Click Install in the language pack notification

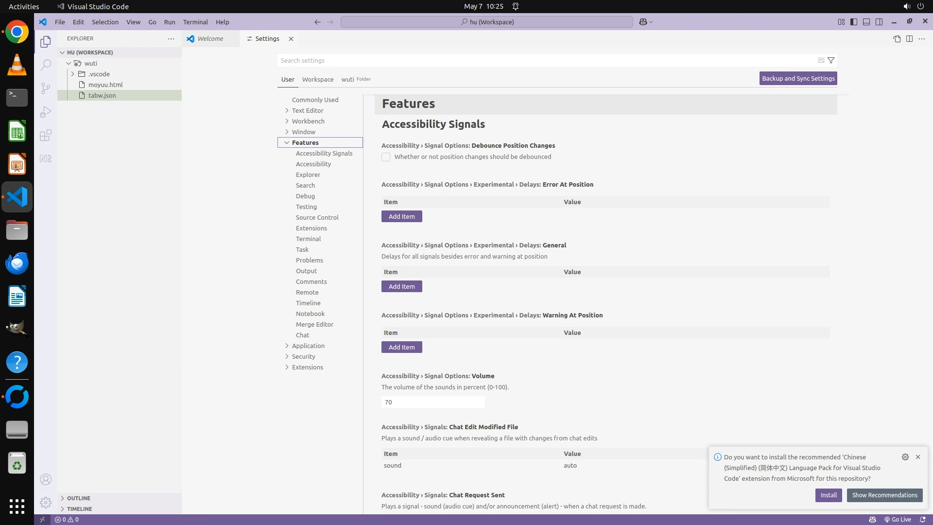(x=828, y=495)
